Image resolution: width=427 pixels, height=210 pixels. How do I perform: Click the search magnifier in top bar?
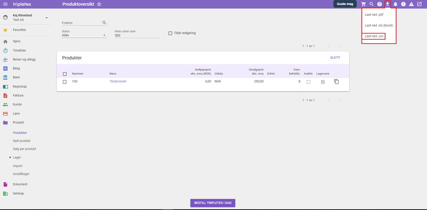click(x=371, y=4)
